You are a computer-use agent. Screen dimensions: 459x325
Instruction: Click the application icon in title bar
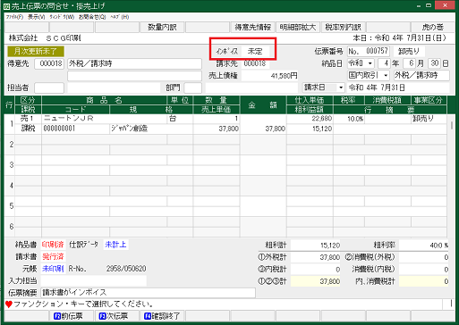tap(6, 6)
